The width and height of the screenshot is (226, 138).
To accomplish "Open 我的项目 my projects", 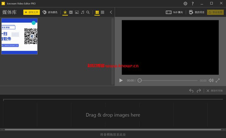I will (x=197, y=12).
